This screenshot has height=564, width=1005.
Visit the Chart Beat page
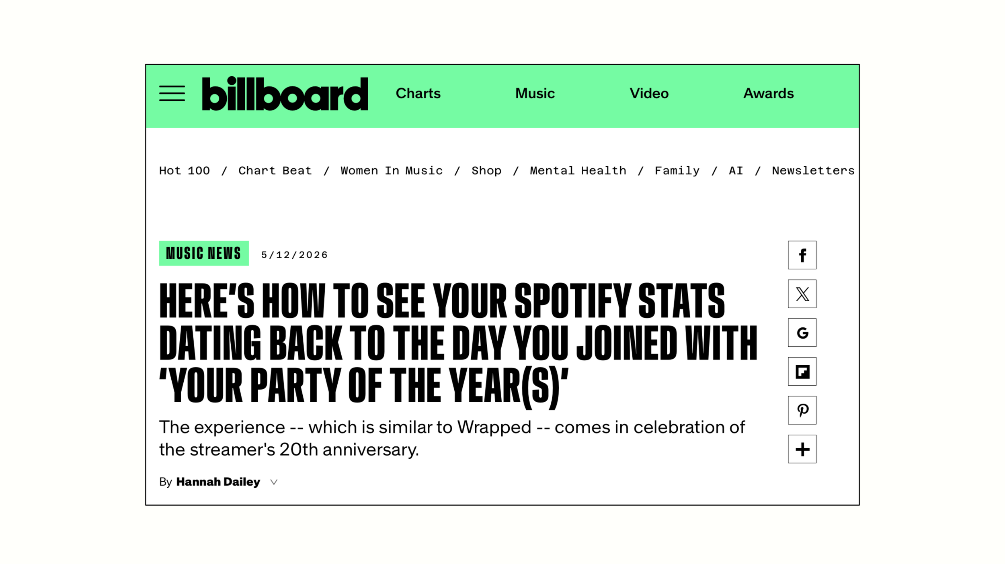coord(275,171)
